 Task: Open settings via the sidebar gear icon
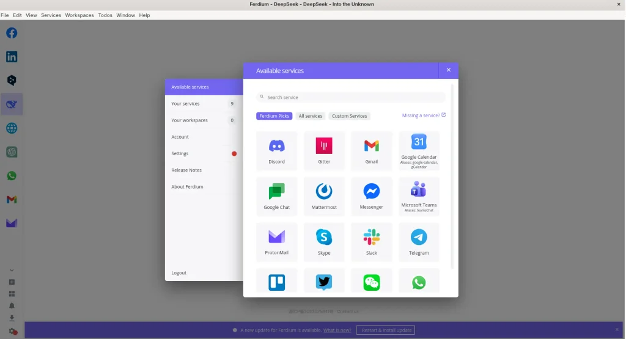tap(13, 332)
